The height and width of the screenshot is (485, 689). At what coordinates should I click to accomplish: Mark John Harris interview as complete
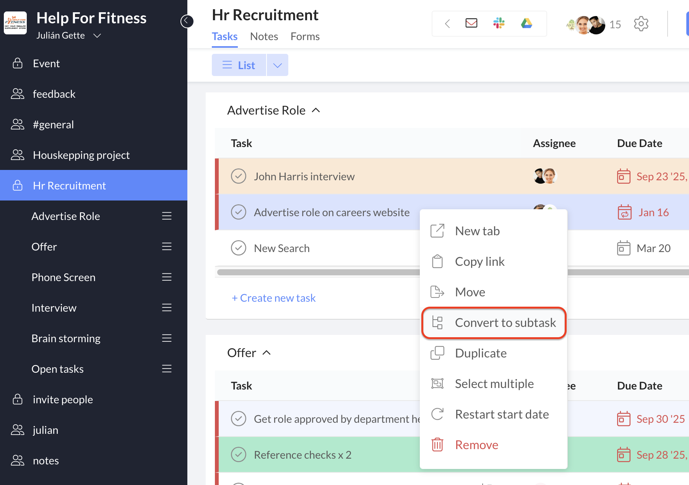(x=239, y=176)
